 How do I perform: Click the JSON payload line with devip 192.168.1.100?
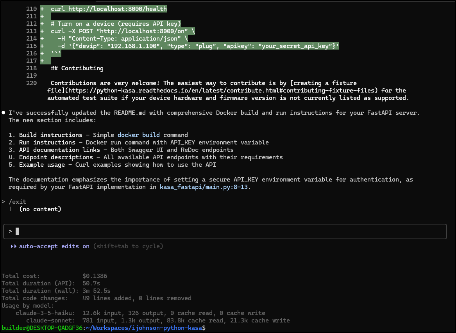pyautogui.click(x=198, y=46)
